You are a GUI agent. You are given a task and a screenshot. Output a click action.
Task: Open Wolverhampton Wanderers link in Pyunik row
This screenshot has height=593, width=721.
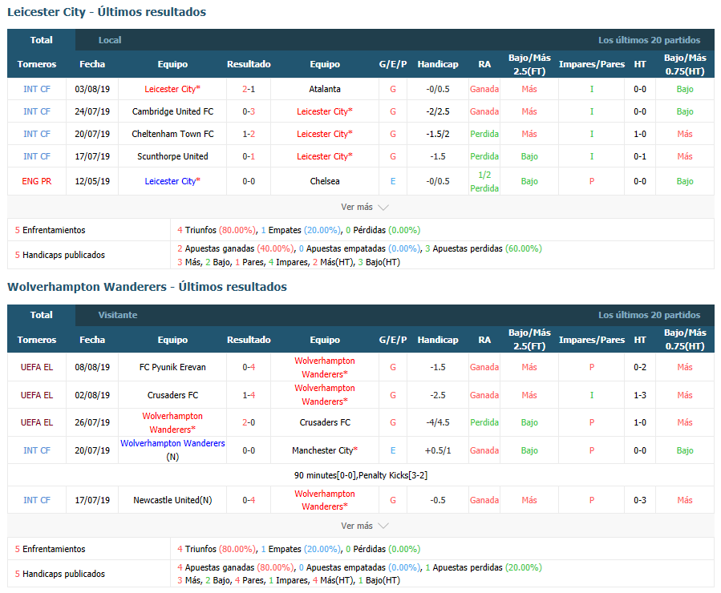[325, 368]
